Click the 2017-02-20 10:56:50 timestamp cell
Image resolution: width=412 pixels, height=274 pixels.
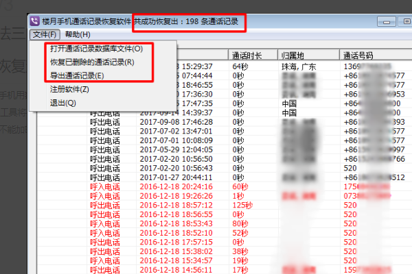176,159
